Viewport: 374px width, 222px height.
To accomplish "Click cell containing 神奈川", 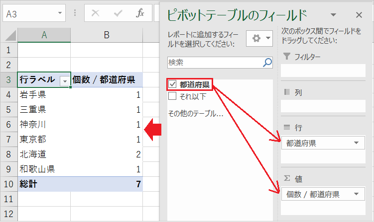I will (44, 125).
